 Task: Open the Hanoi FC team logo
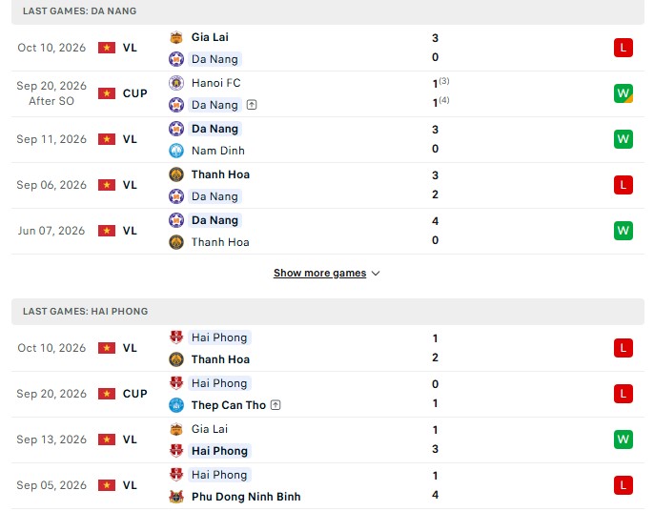click(176, 83)
